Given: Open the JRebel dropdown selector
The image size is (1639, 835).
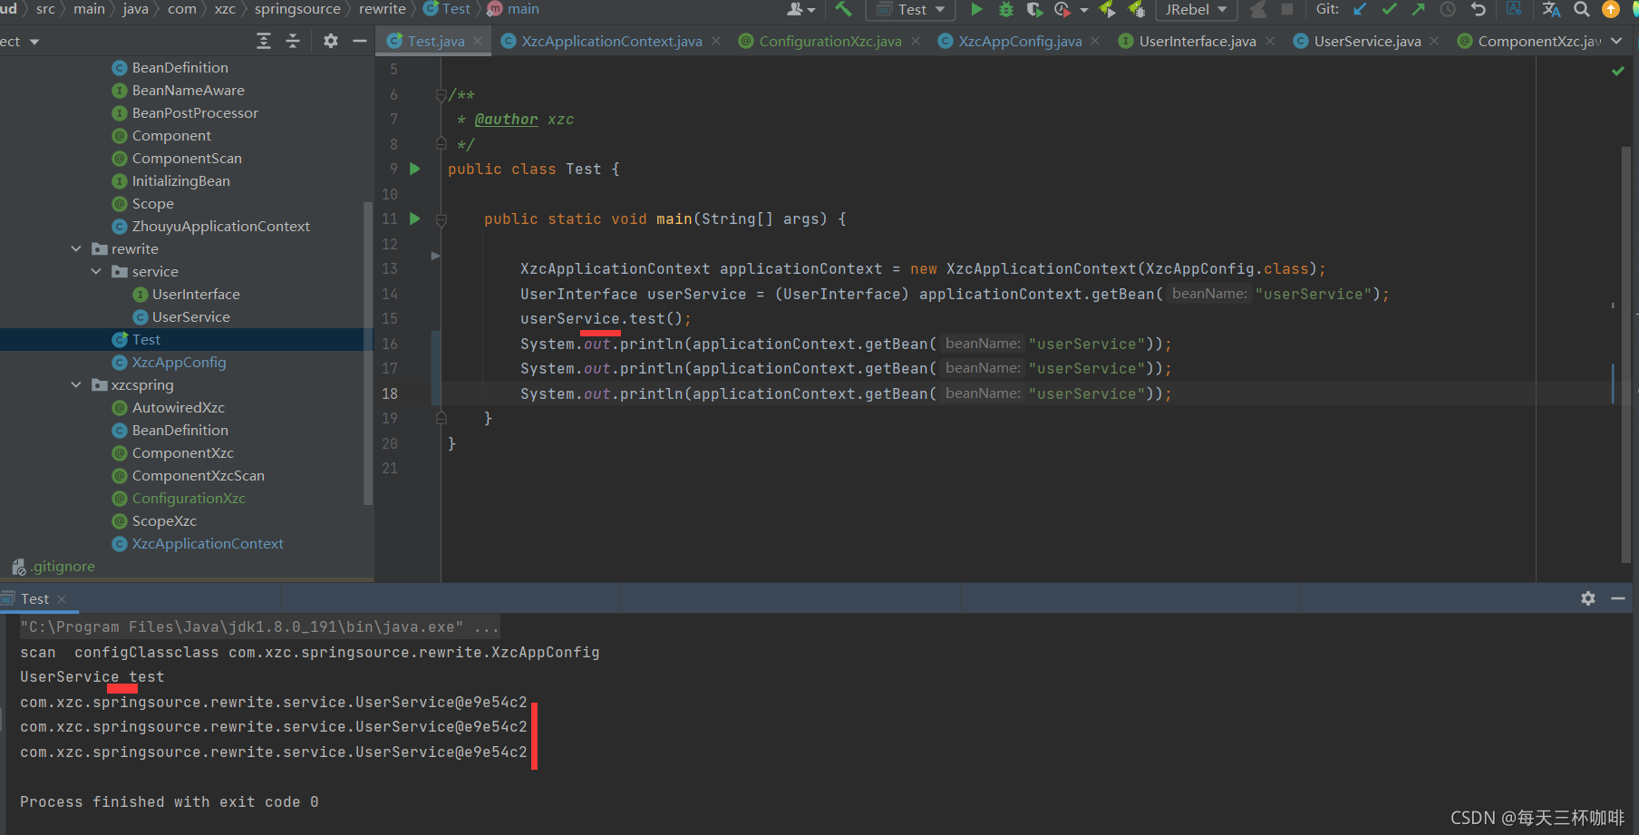Looking at the screenshot, I should [1197, 9].
